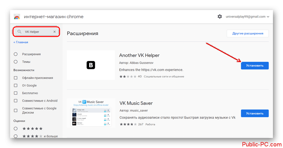This screenshot has height=148, width=283.
Task: Open Another VK Helper thumbnail
Action: coord(91,65)
